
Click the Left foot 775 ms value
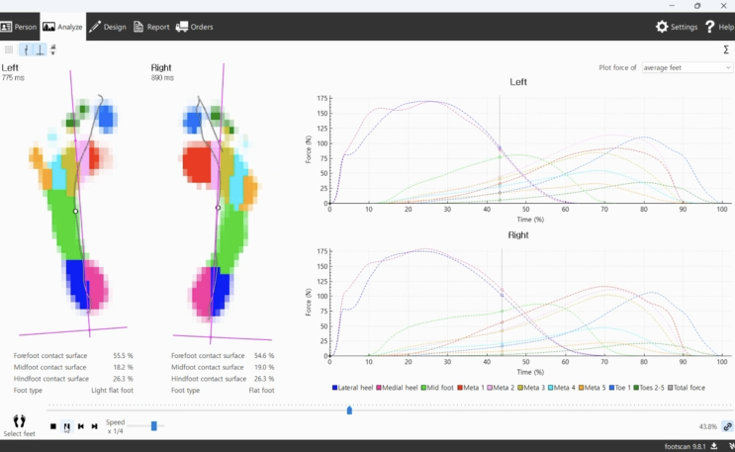pos(13,78)
